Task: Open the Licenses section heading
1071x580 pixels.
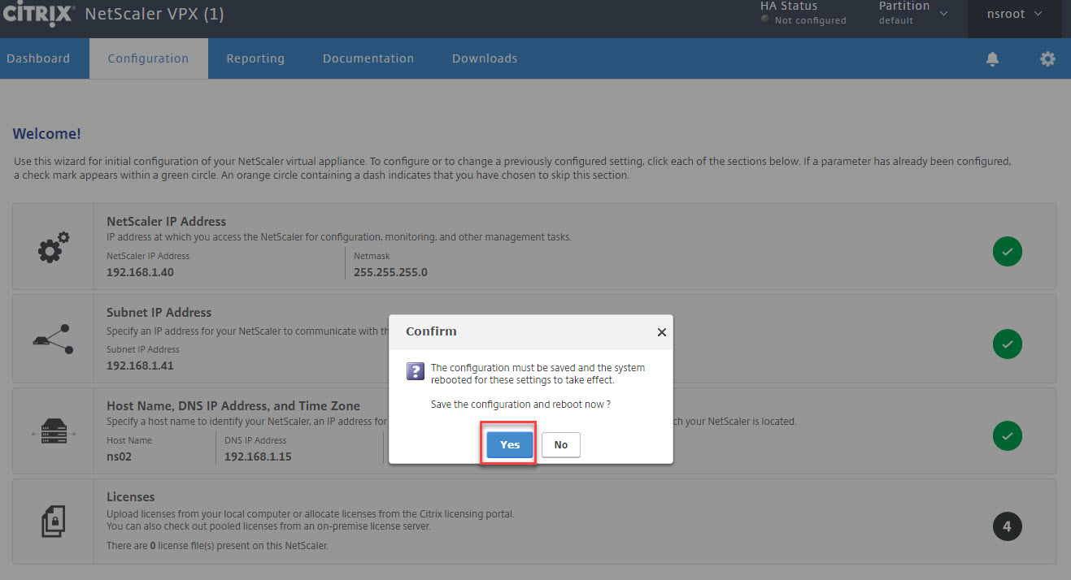Action: point(130,496)
